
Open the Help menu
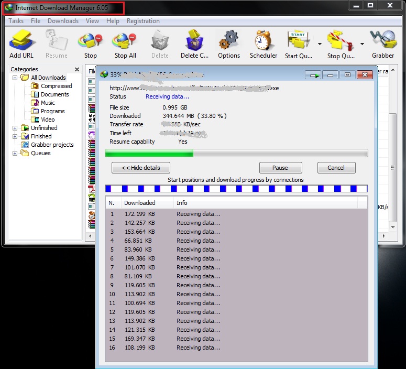(x=113, y=21)
